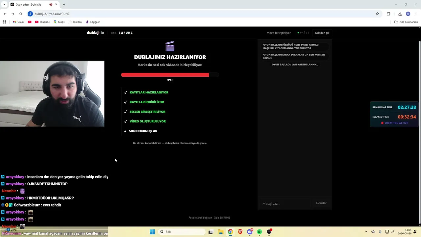Open the Alla bokmärken folder

tap(406, 22)
